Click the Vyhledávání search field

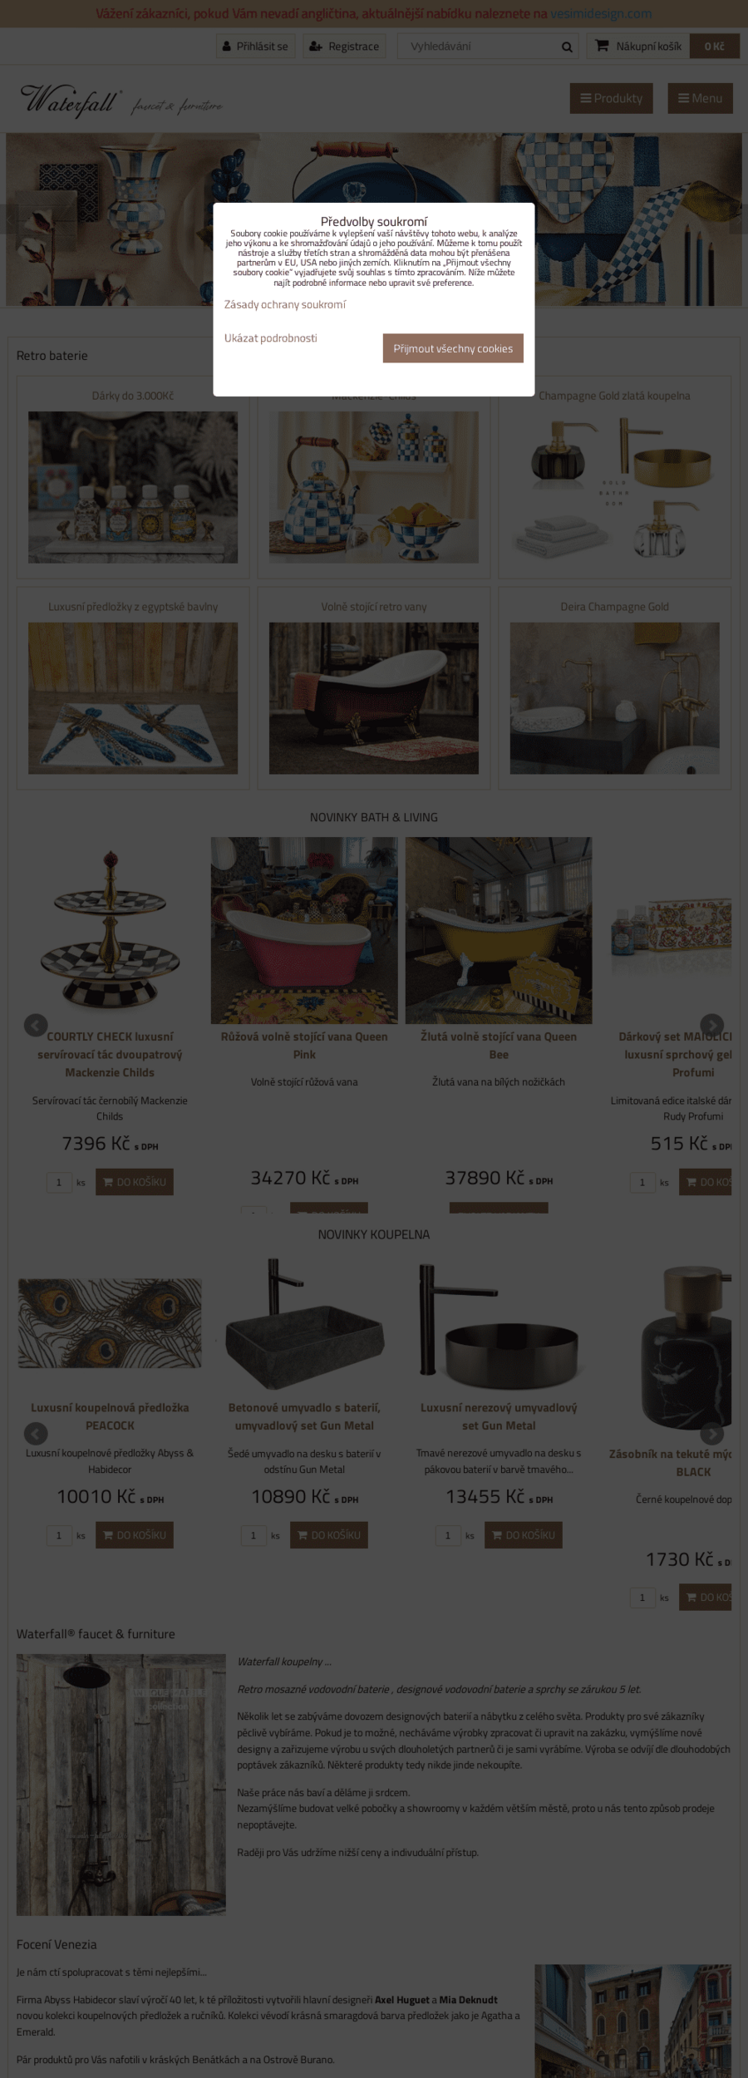(x=478, y=47)
